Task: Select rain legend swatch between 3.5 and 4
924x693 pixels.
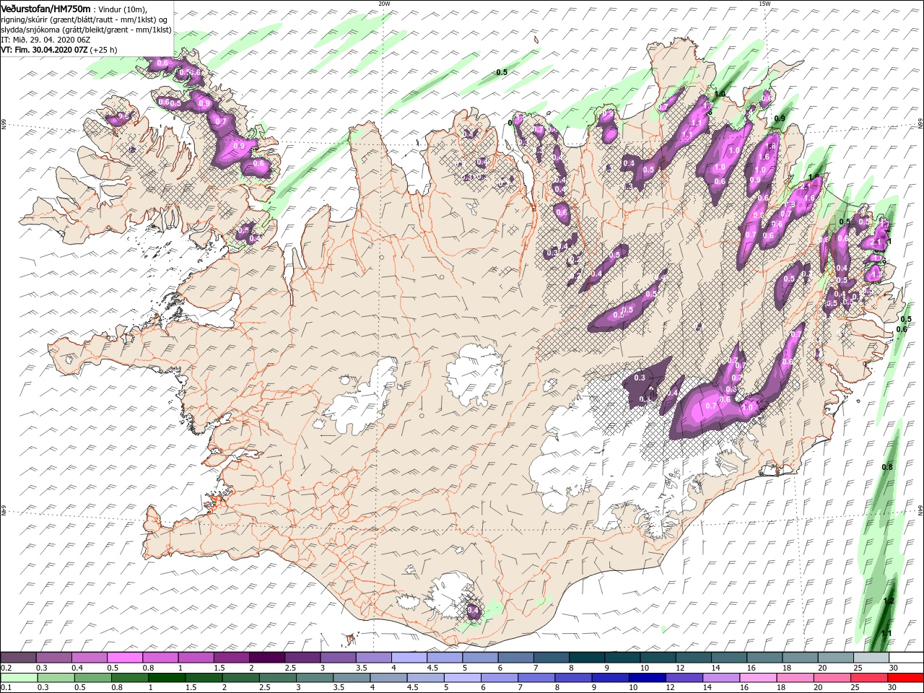Action: pyautogui.click(x=351, y=678)
